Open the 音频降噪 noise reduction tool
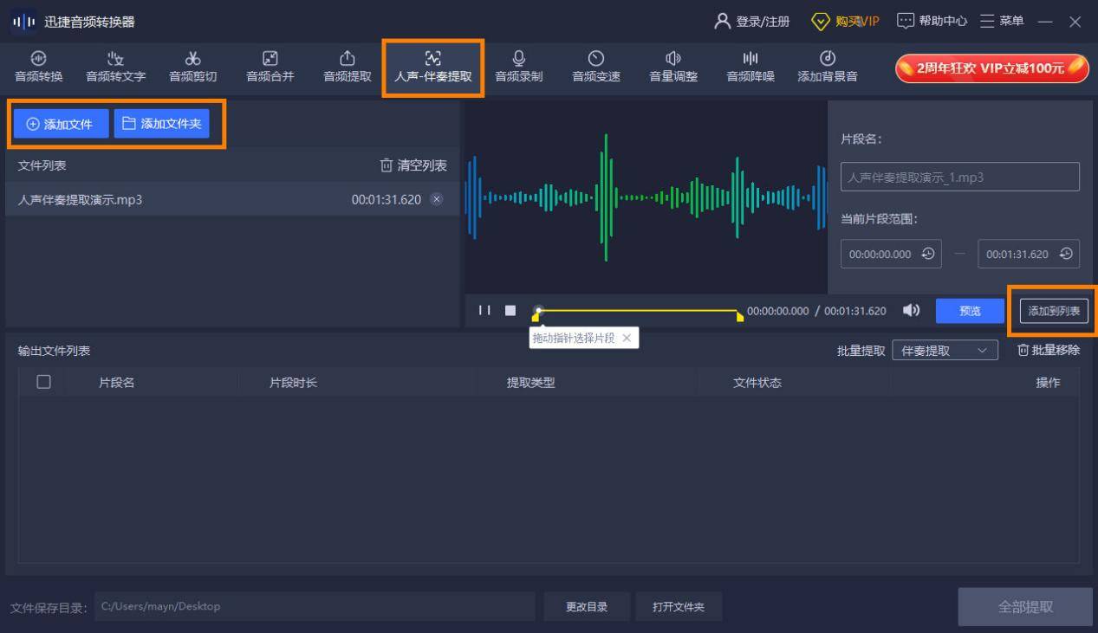 [750, 68]
